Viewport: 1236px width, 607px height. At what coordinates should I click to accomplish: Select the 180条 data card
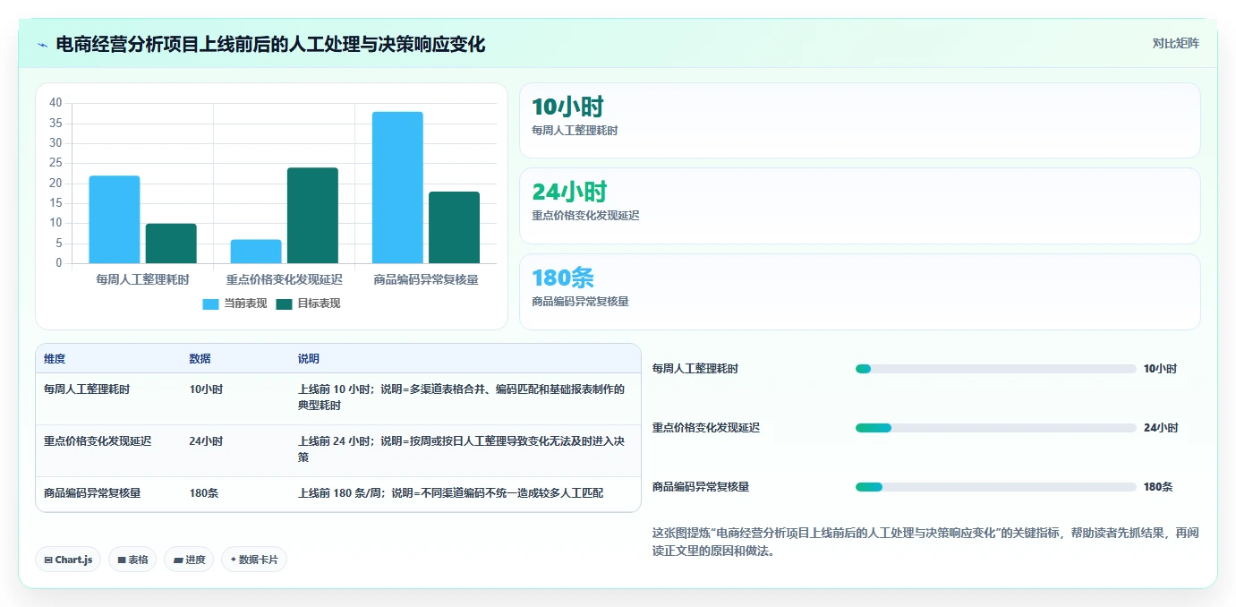859,292
